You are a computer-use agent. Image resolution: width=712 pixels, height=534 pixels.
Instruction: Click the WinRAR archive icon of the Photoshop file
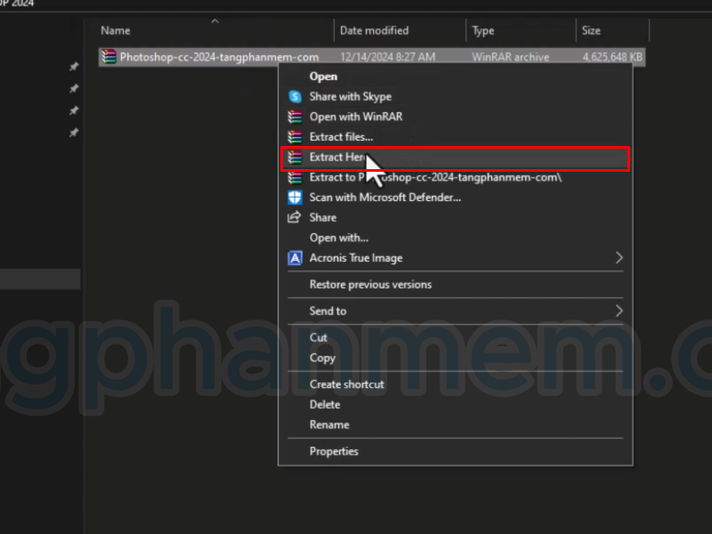tap(109, 57)
